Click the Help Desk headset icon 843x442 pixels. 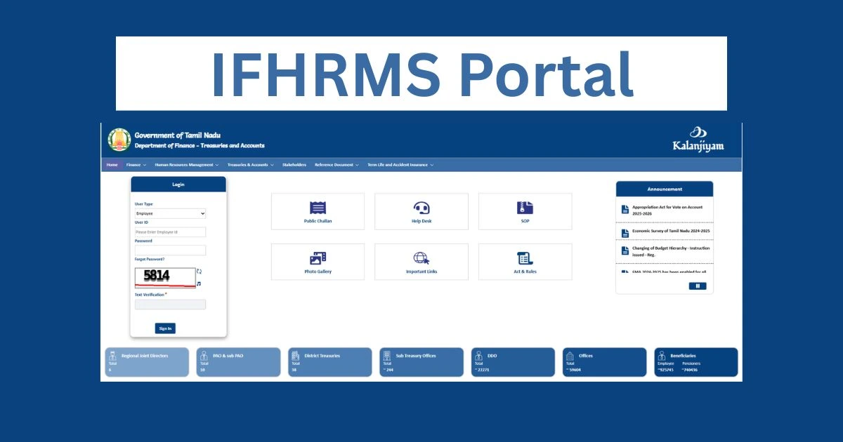click(x=421, y=208)
